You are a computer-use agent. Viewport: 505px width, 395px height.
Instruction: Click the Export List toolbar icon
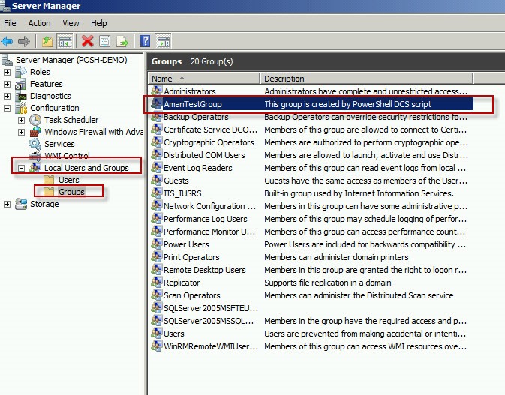point(122,41)
